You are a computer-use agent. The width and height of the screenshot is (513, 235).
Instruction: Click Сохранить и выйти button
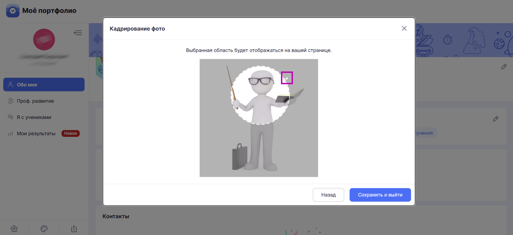(x=380, y=195)
